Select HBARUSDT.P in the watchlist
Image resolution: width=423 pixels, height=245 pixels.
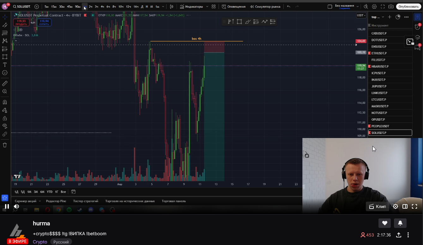click(x=390, y=66)
